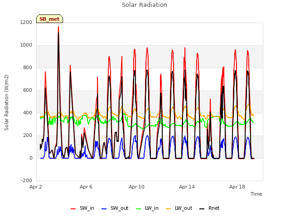Click the blue SW_out legend color marker

point(104,209)
